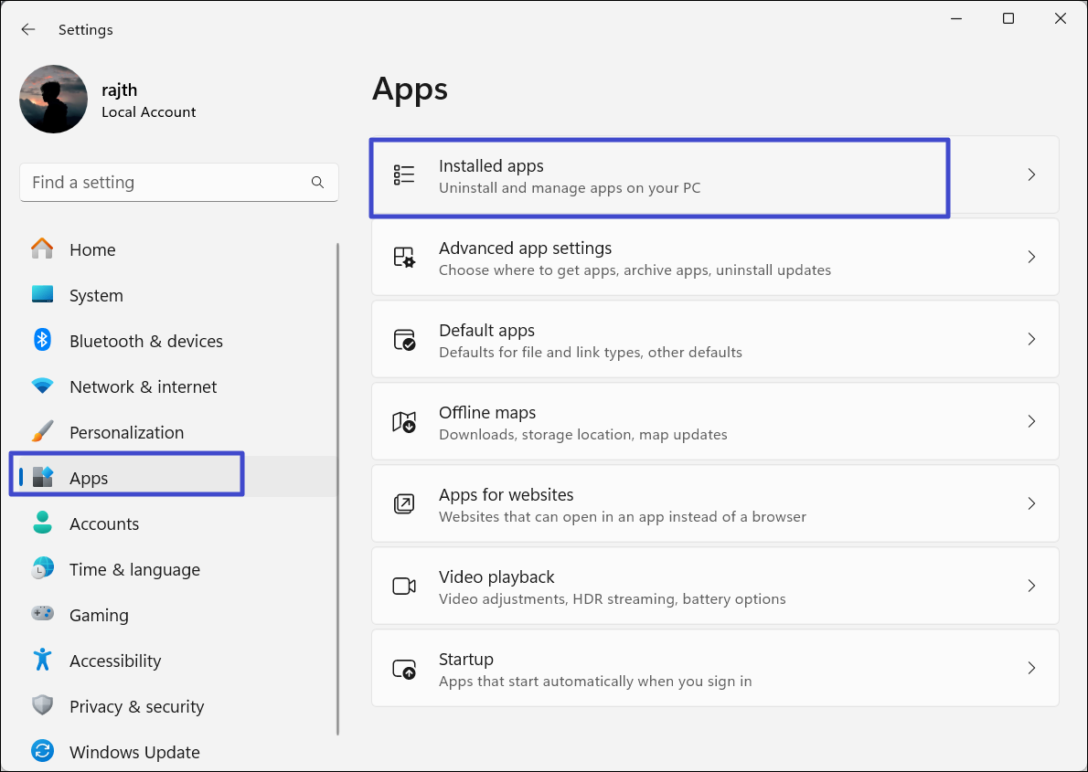Go to Home in sidebar
This screenshot has width=1088, height=772.
(92, 250)
